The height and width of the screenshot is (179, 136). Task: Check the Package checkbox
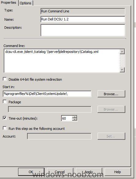(5, 102)
